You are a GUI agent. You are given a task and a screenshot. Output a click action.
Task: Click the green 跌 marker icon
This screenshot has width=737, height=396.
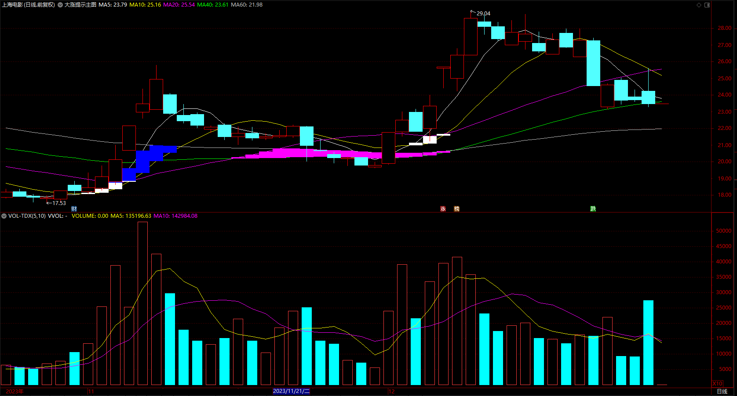[593, 209]
